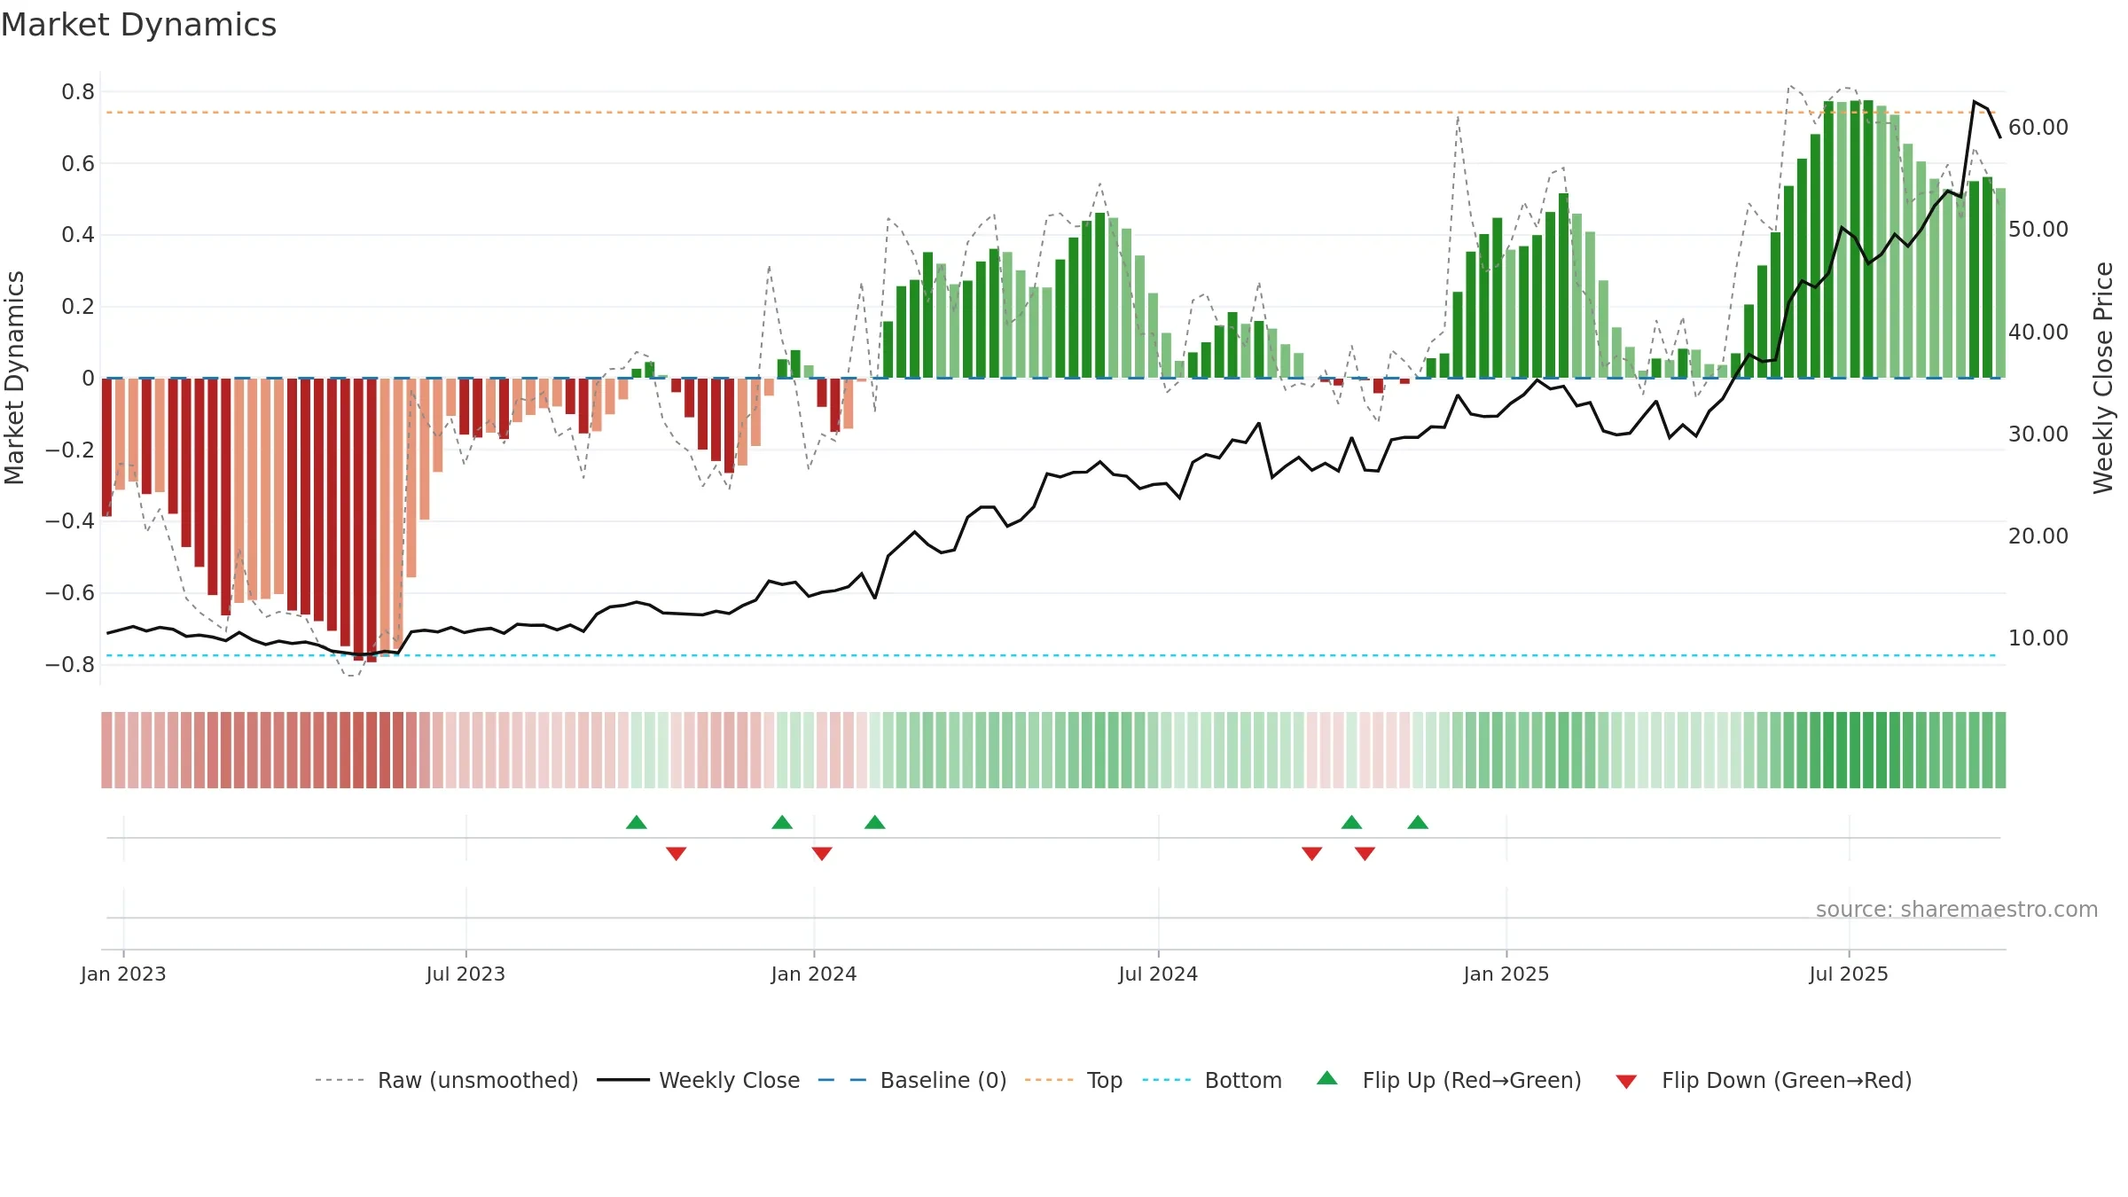The width and height of the screenshot is (2128, 1197).
Task: Click the '−0.4' left axis tick
Action: pyautogui.click(x=70, y=520)
